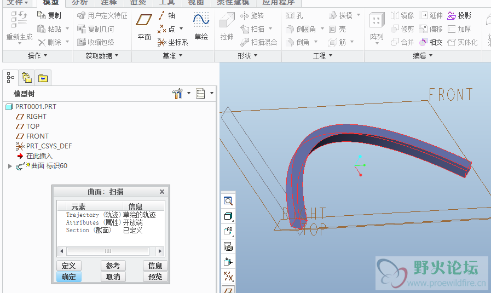Select the FRONT plane in model tree
This screenshot has height=293, width=491.
point(37,136)
